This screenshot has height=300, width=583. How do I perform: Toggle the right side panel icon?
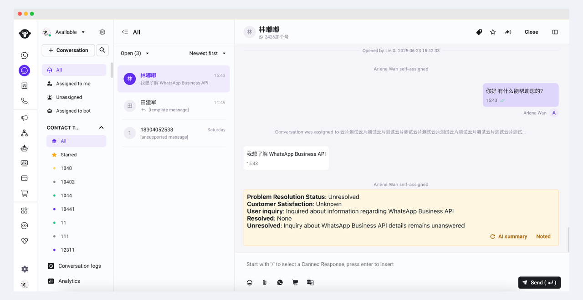point(555,32)
